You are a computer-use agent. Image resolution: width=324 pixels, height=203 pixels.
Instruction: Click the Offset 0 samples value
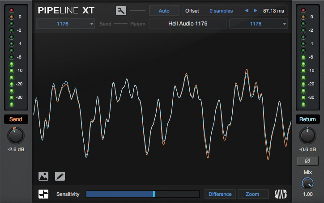tap(221, 11)
